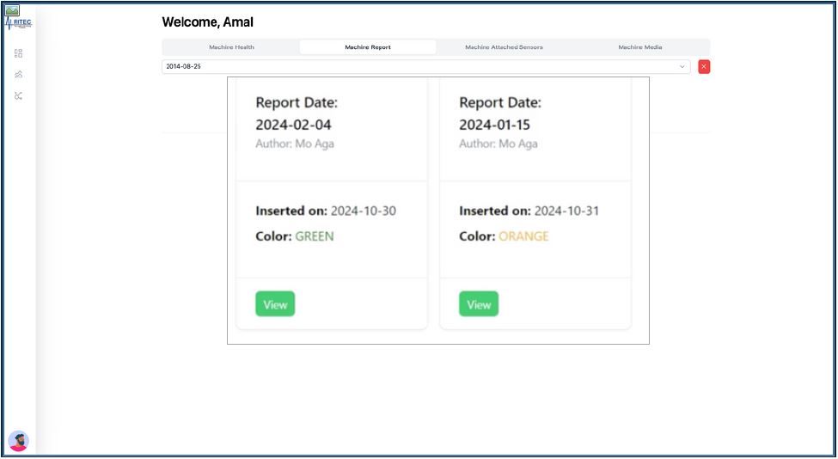838x459 pixels.
Task: View the report dated 2024-01-15
Action: 479,304
